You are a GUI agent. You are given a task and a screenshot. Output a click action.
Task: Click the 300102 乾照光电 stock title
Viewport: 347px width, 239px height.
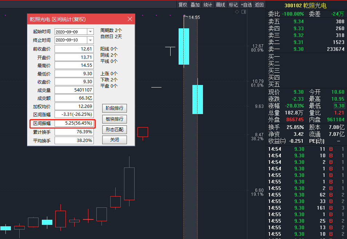coord(305,5)
